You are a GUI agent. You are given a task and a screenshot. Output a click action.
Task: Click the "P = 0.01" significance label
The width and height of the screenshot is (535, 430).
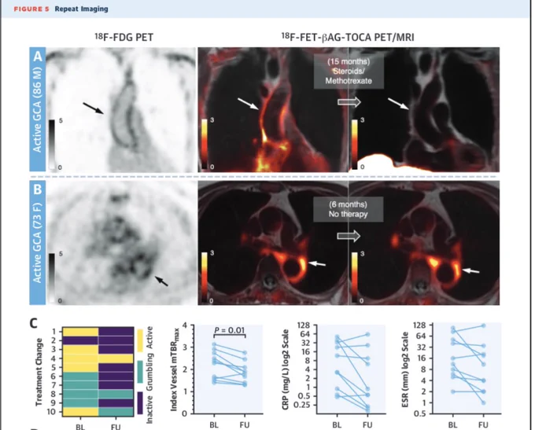[230, 330]
